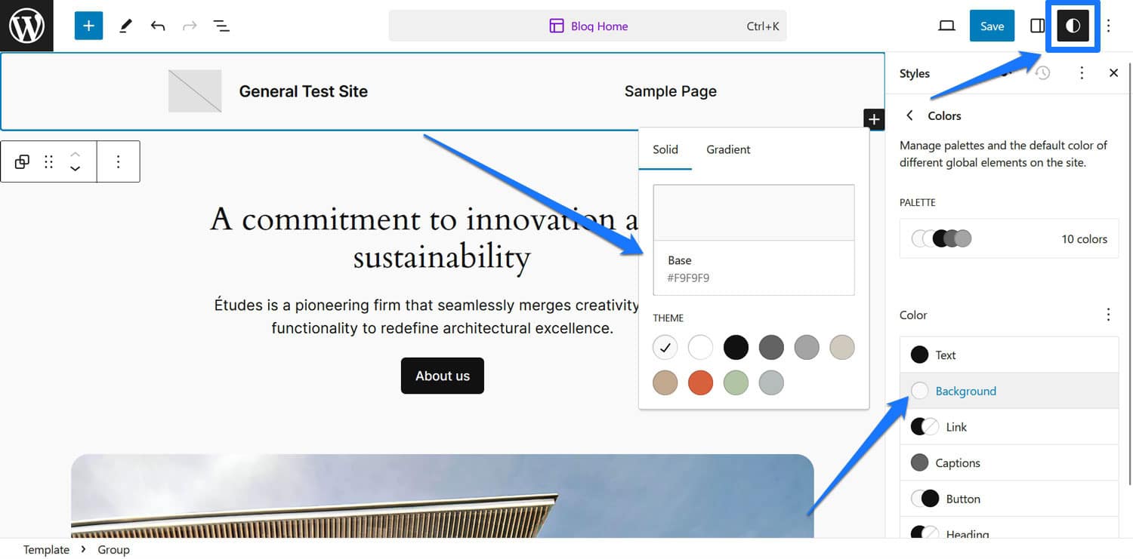The width and height of the screenshot is (1133, 559).
Task: Toggle the Styles half-circle icon
Action: click(1073, 26)
